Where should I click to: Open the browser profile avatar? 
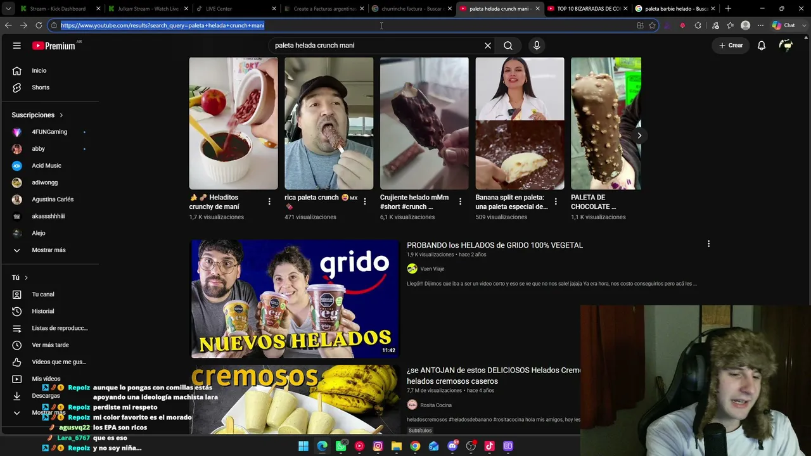click(746, 25)
